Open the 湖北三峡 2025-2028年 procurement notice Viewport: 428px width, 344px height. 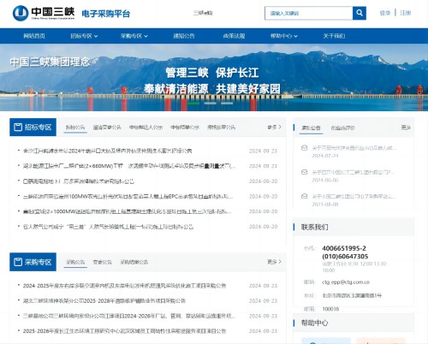pyautogui.click(x=104, y=300)
